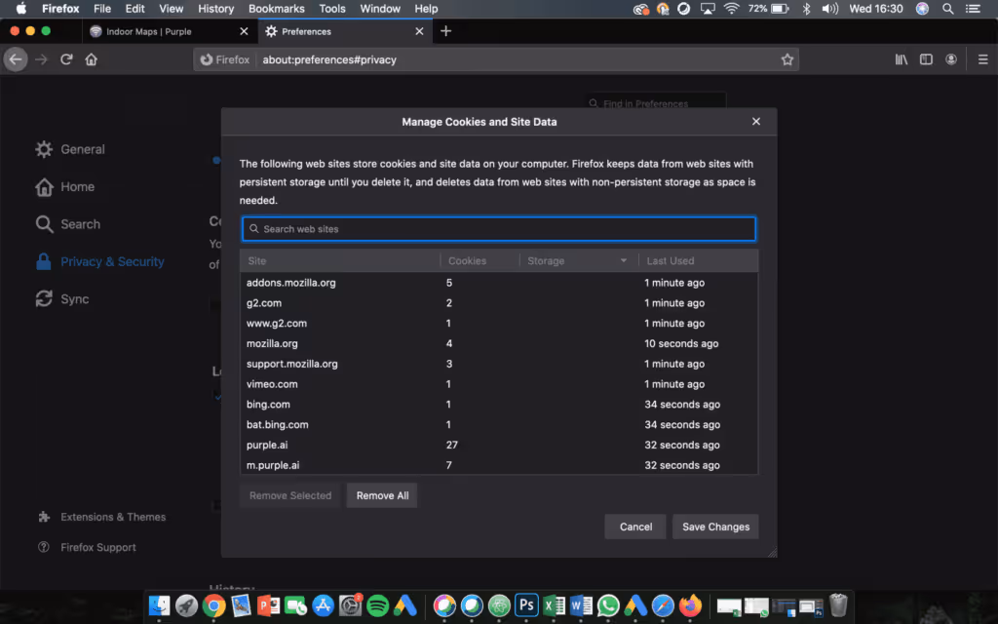Click the Remove All button
This screenshot has height=624, width=998.
click(382, 495)
